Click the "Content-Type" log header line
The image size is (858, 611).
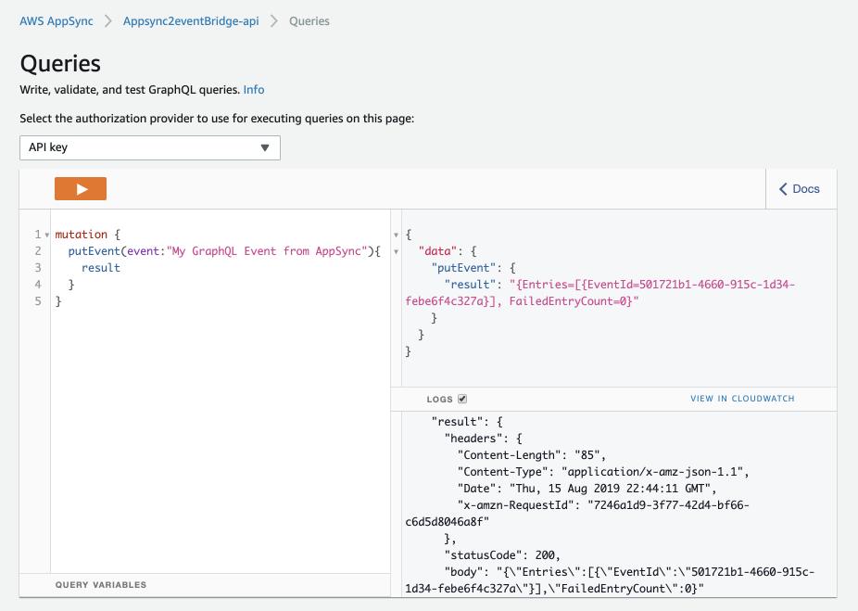pyautogui.click(x=603, y=472)
